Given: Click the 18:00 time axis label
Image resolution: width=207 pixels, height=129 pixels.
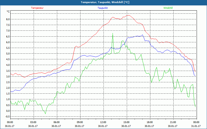Looking at the screenshot, I should [x=150, y=122].
